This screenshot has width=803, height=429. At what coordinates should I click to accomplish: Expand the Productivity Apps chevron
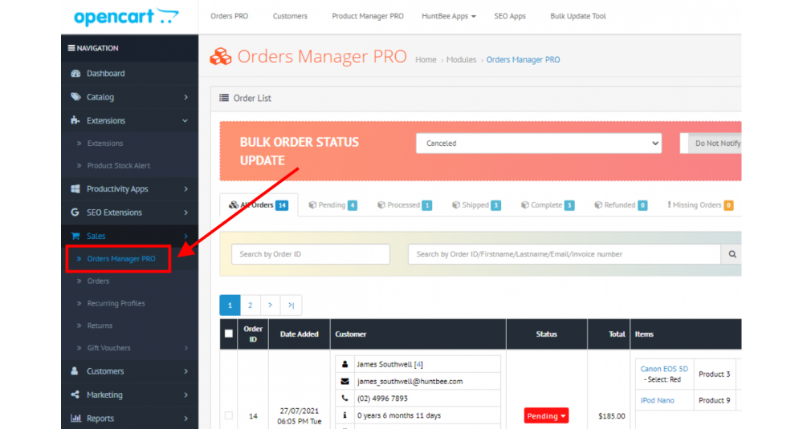coord(186,189)
